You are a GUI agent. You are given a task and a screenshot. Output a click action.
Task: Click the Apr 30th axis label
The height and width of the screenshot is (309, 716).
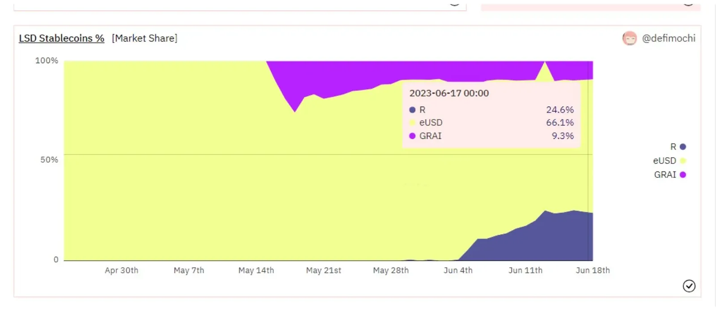[121, 270]
